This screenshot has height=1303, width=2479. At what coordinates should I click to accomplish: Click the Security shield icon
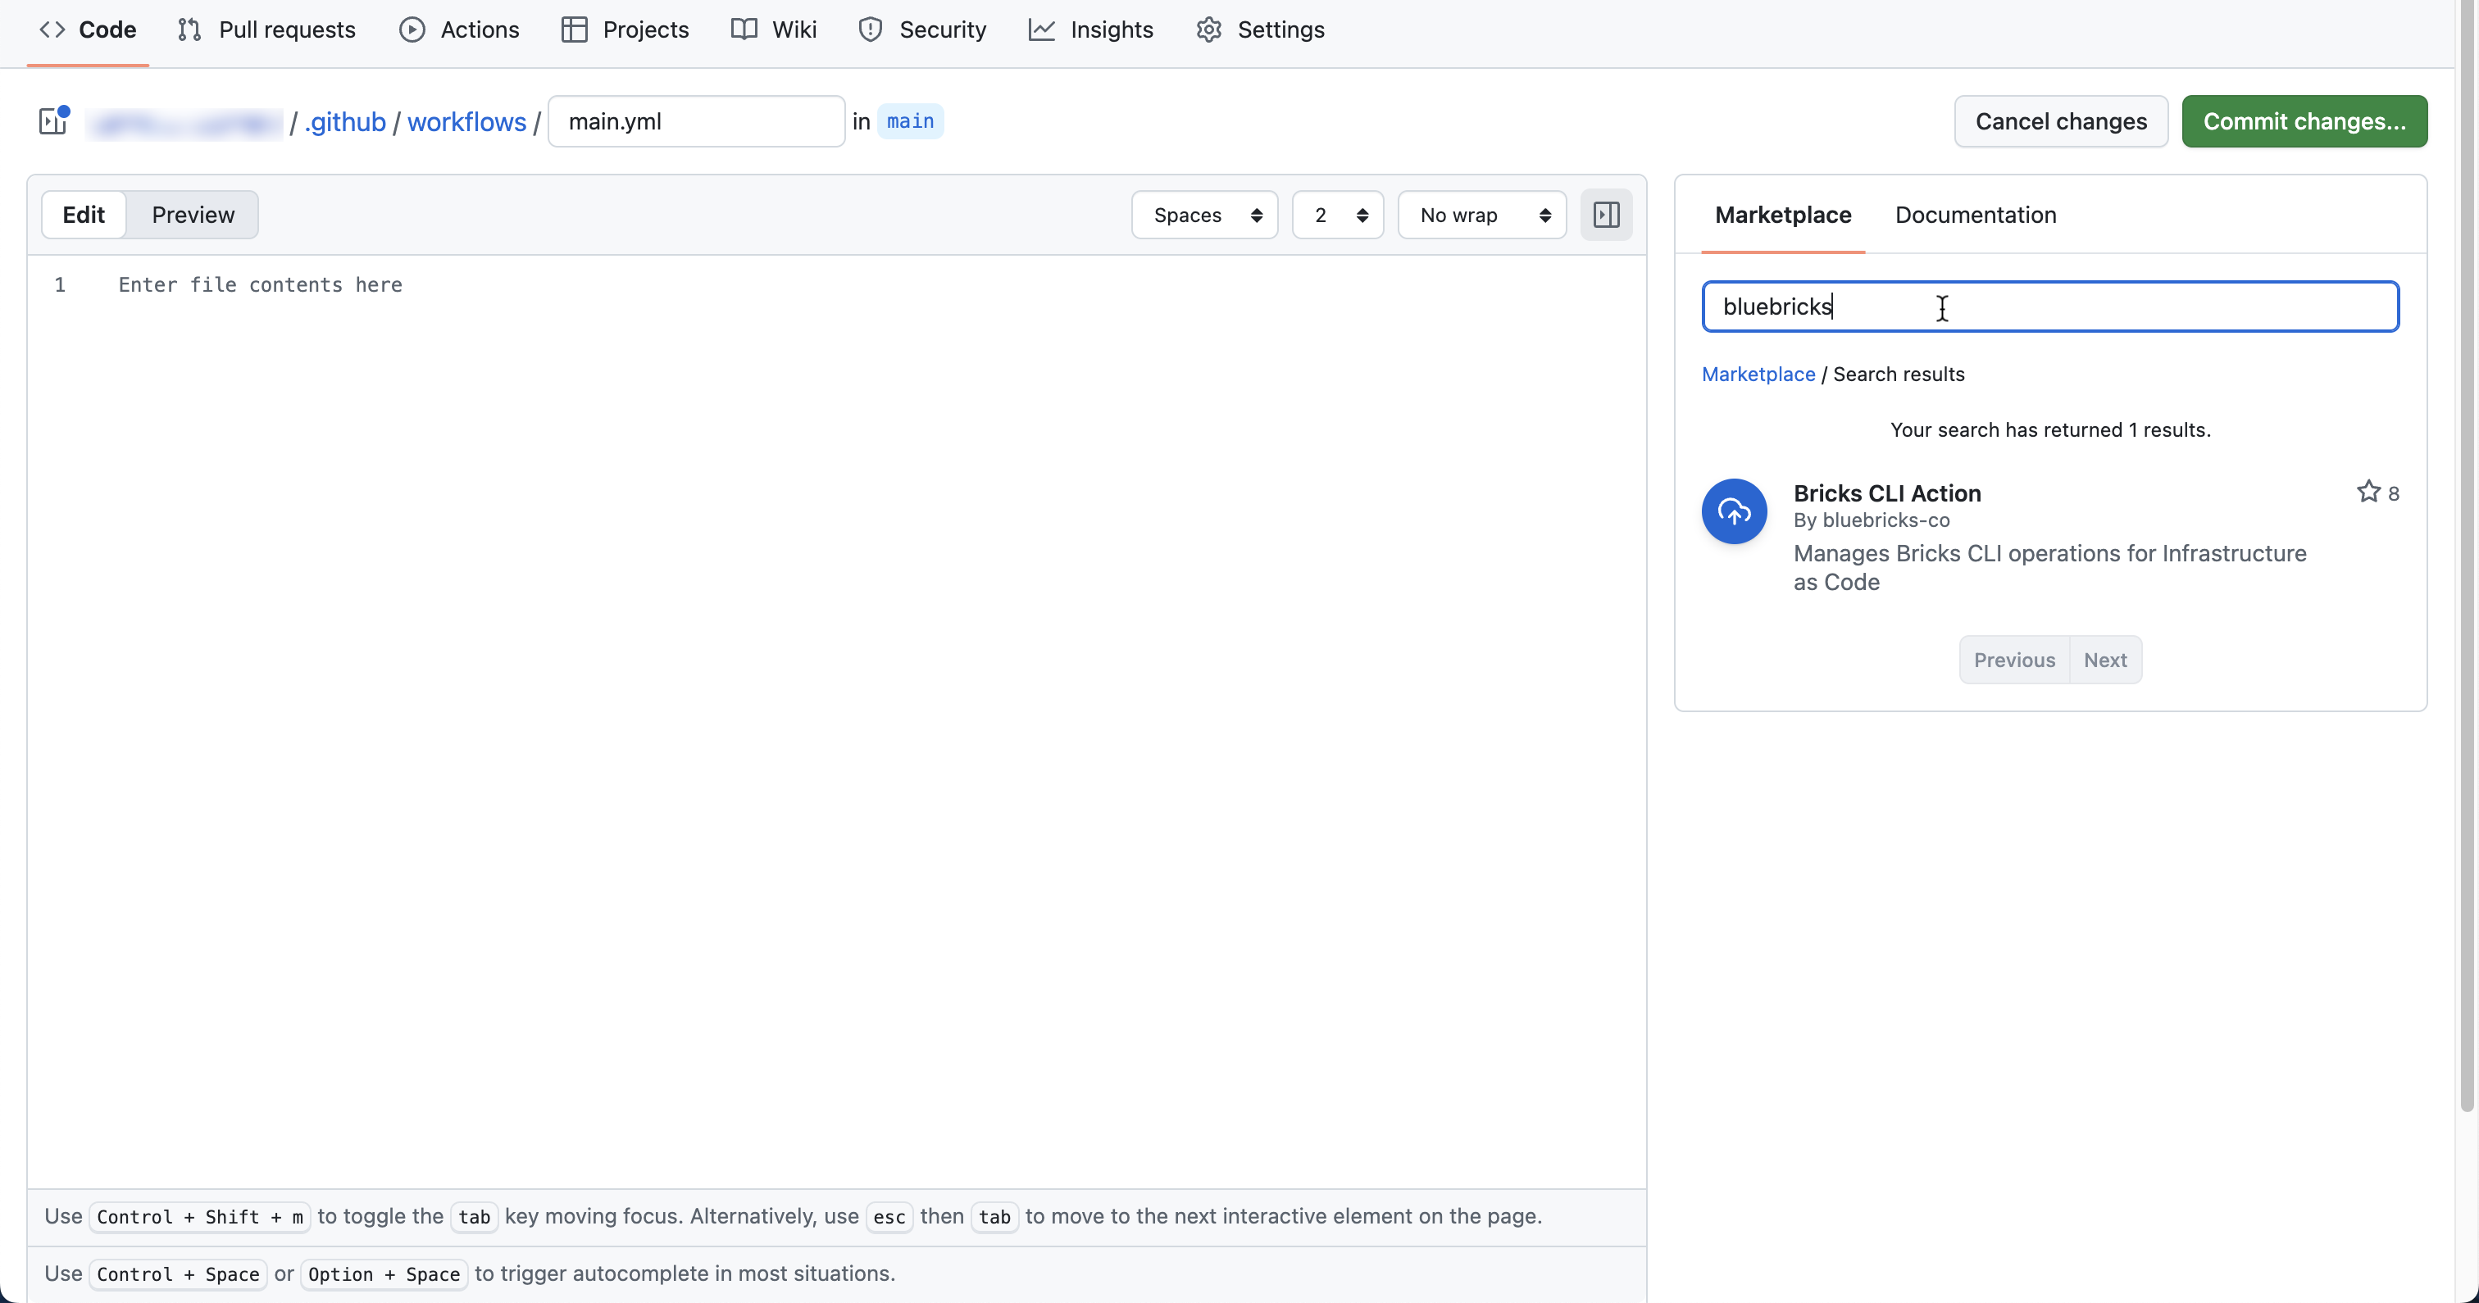(x=870, y=30)
